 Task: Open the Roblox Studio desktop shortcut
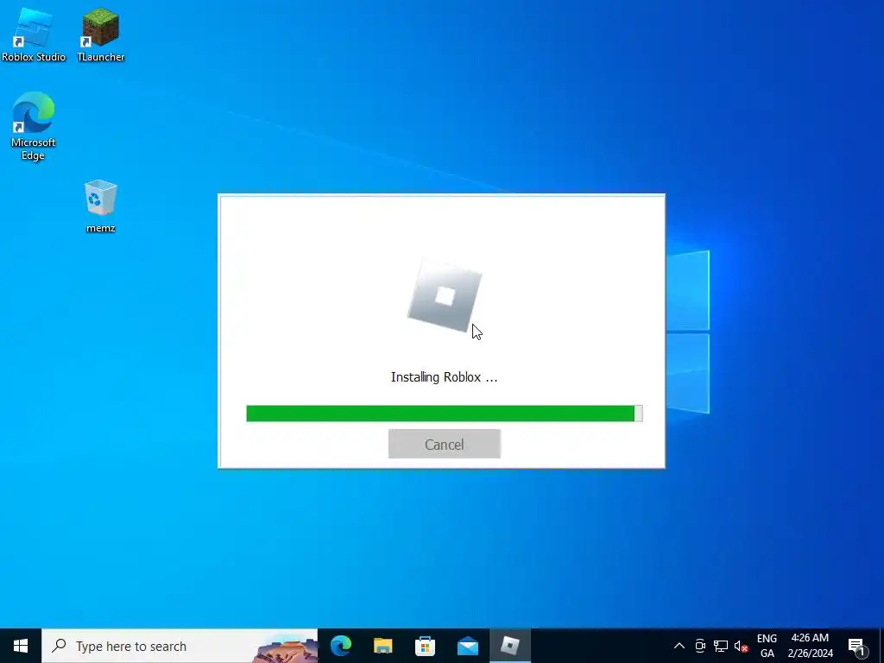(34, 35)
